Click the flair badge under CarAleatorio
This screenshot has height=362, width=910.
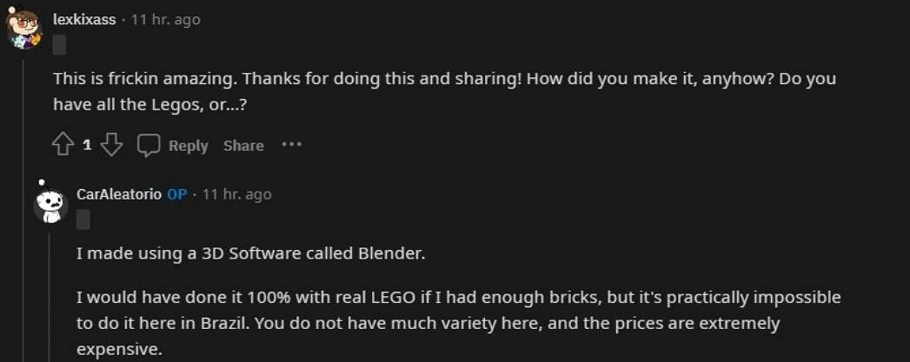(83, 220)
